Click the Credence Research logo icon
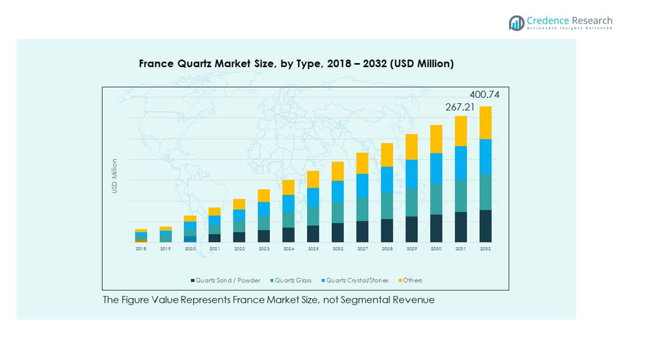 click(x=516, y=23)
